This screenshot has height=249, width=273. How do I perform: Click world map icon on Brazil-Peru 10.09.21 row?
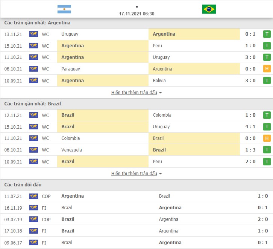[x=33, y=162]
